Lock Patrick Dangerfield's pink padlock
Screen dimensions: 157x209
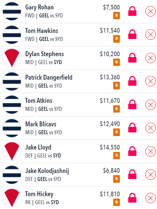click(132, 81)
